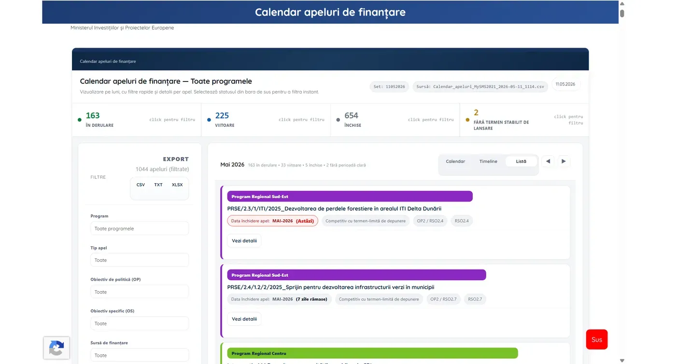676x364 pixels.
Task: Click the purple Program Regional Sud-Est banner of PRSE/2.3
Action: pos(350,197)
